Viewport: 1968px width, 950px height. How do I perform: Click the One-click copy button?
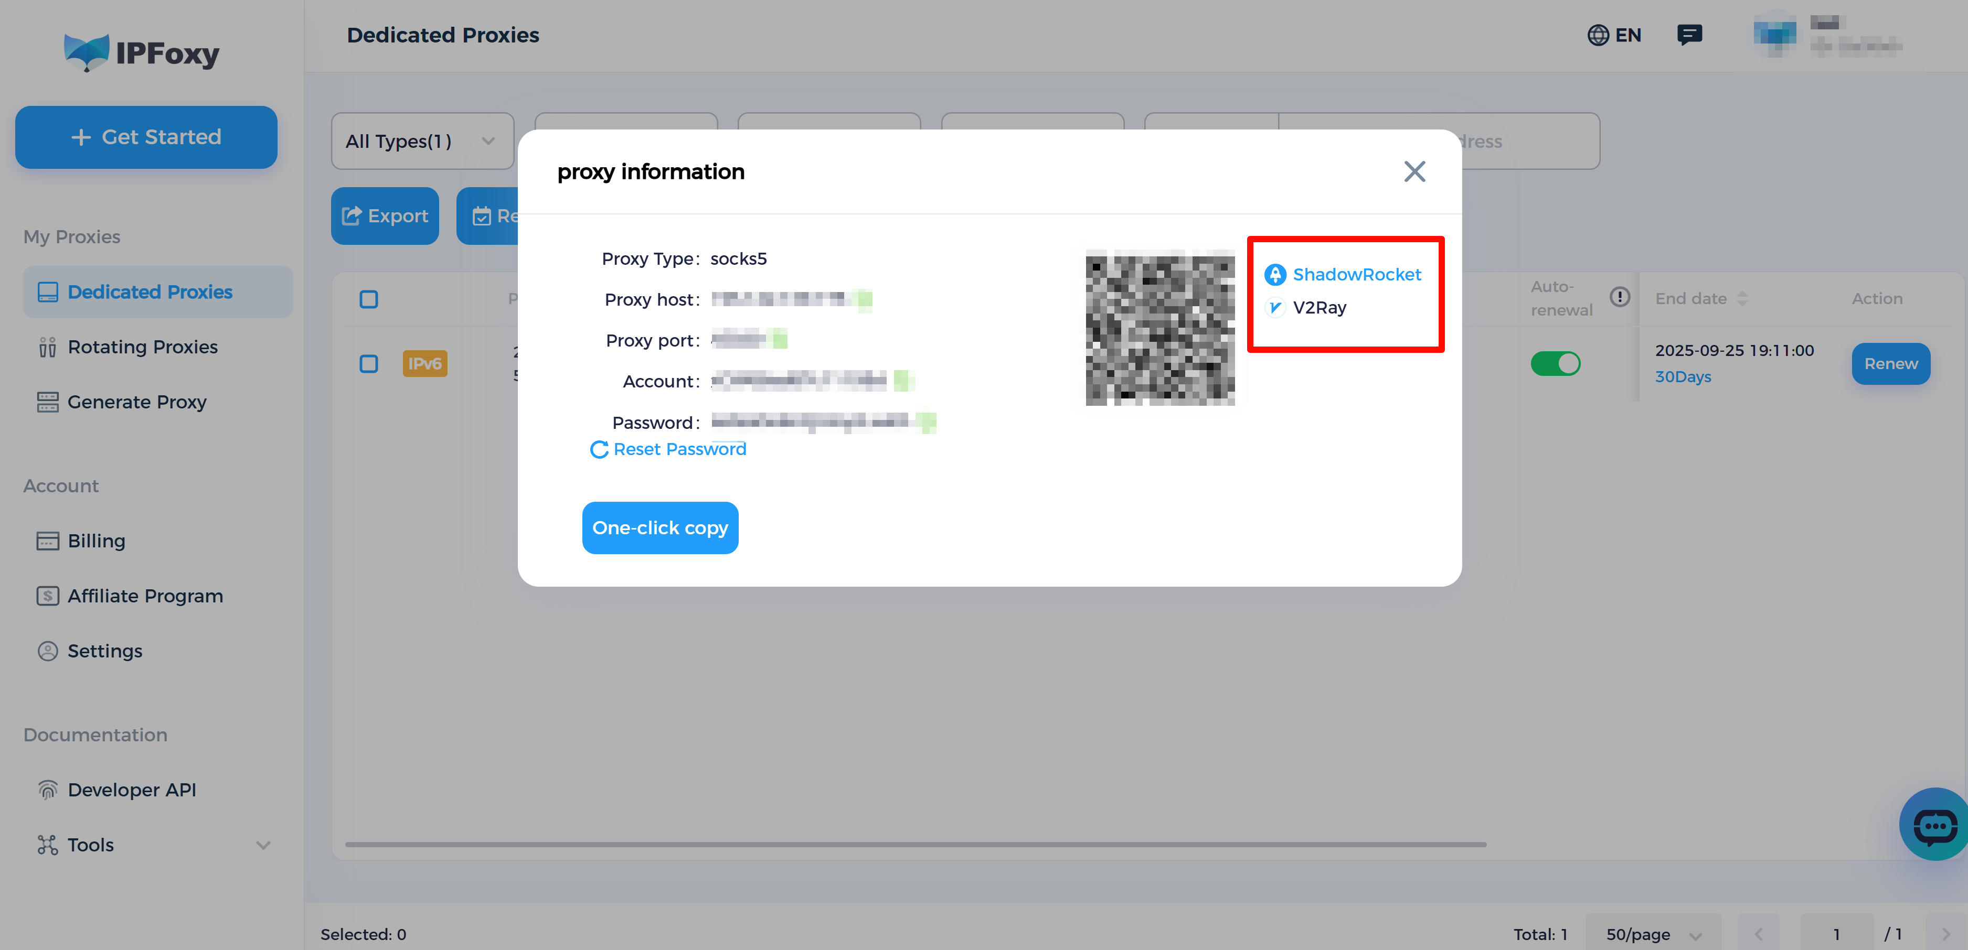[659, 528]
